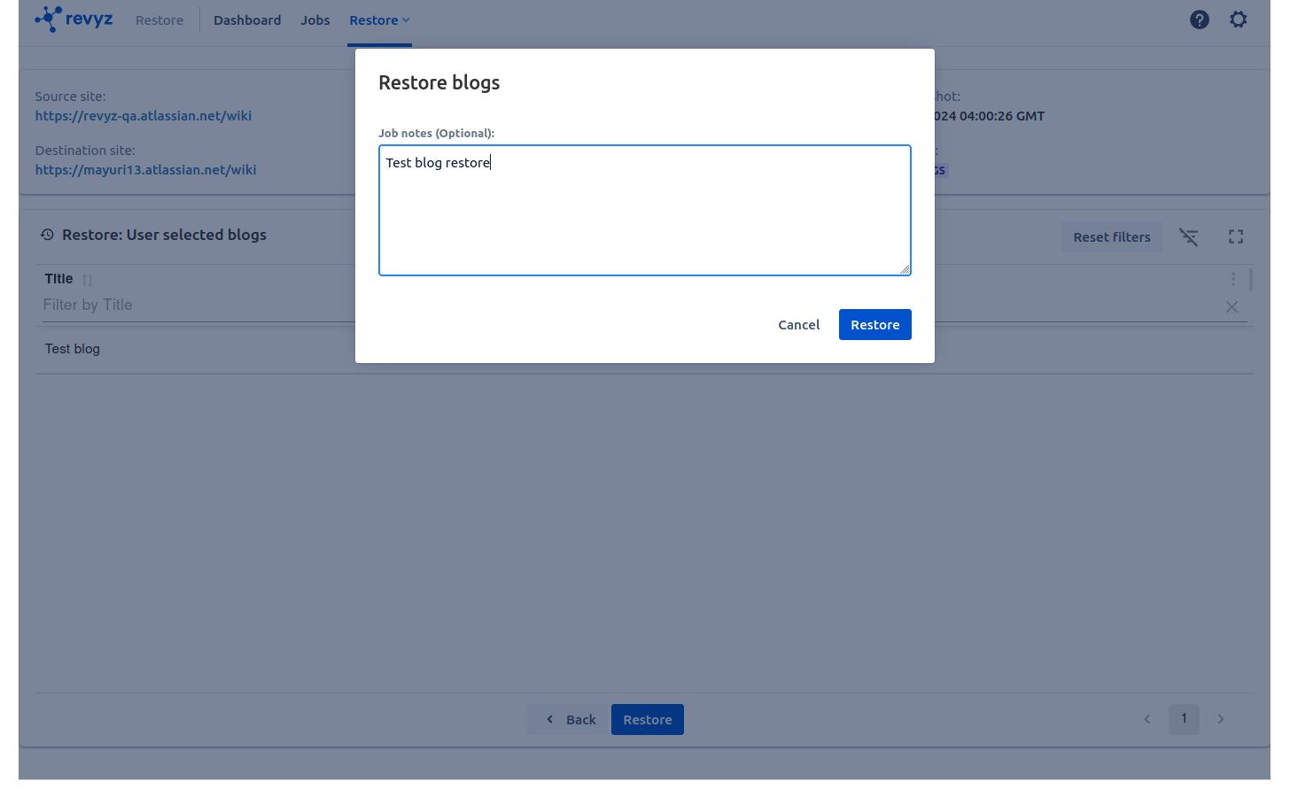
Task: Go to next page using right chevron
Action: (x=1220, y=719)
